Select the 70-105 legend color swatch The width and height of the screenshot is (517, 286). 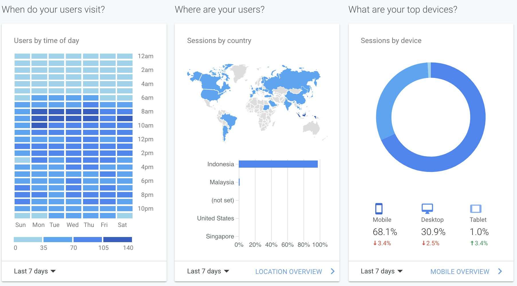click(x=88, y=240)
